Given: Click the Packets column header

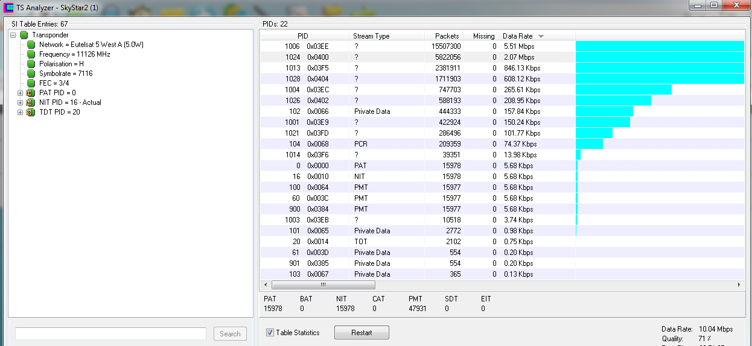Looking at the screenshot, I should (x=447, y=36).
